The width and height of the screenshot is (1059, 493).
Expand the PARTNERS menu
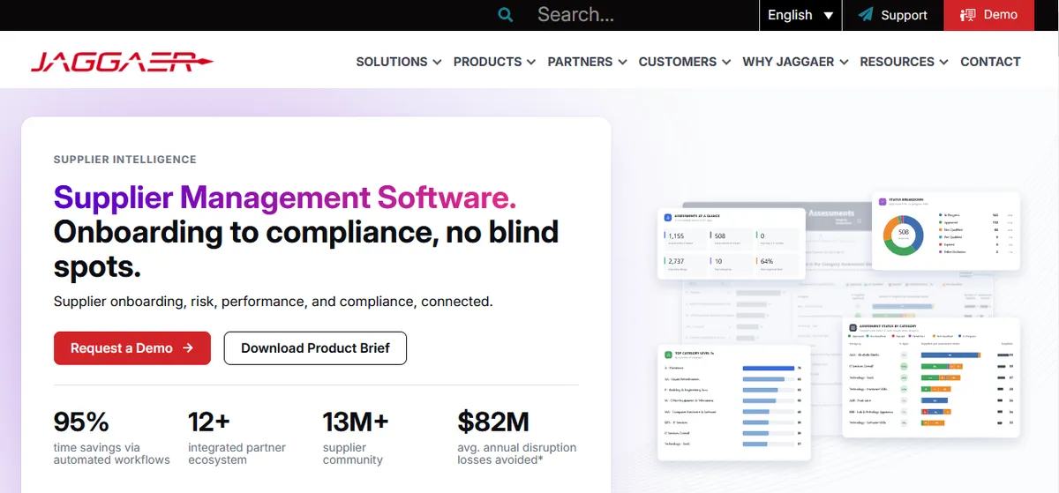point(587,62)
